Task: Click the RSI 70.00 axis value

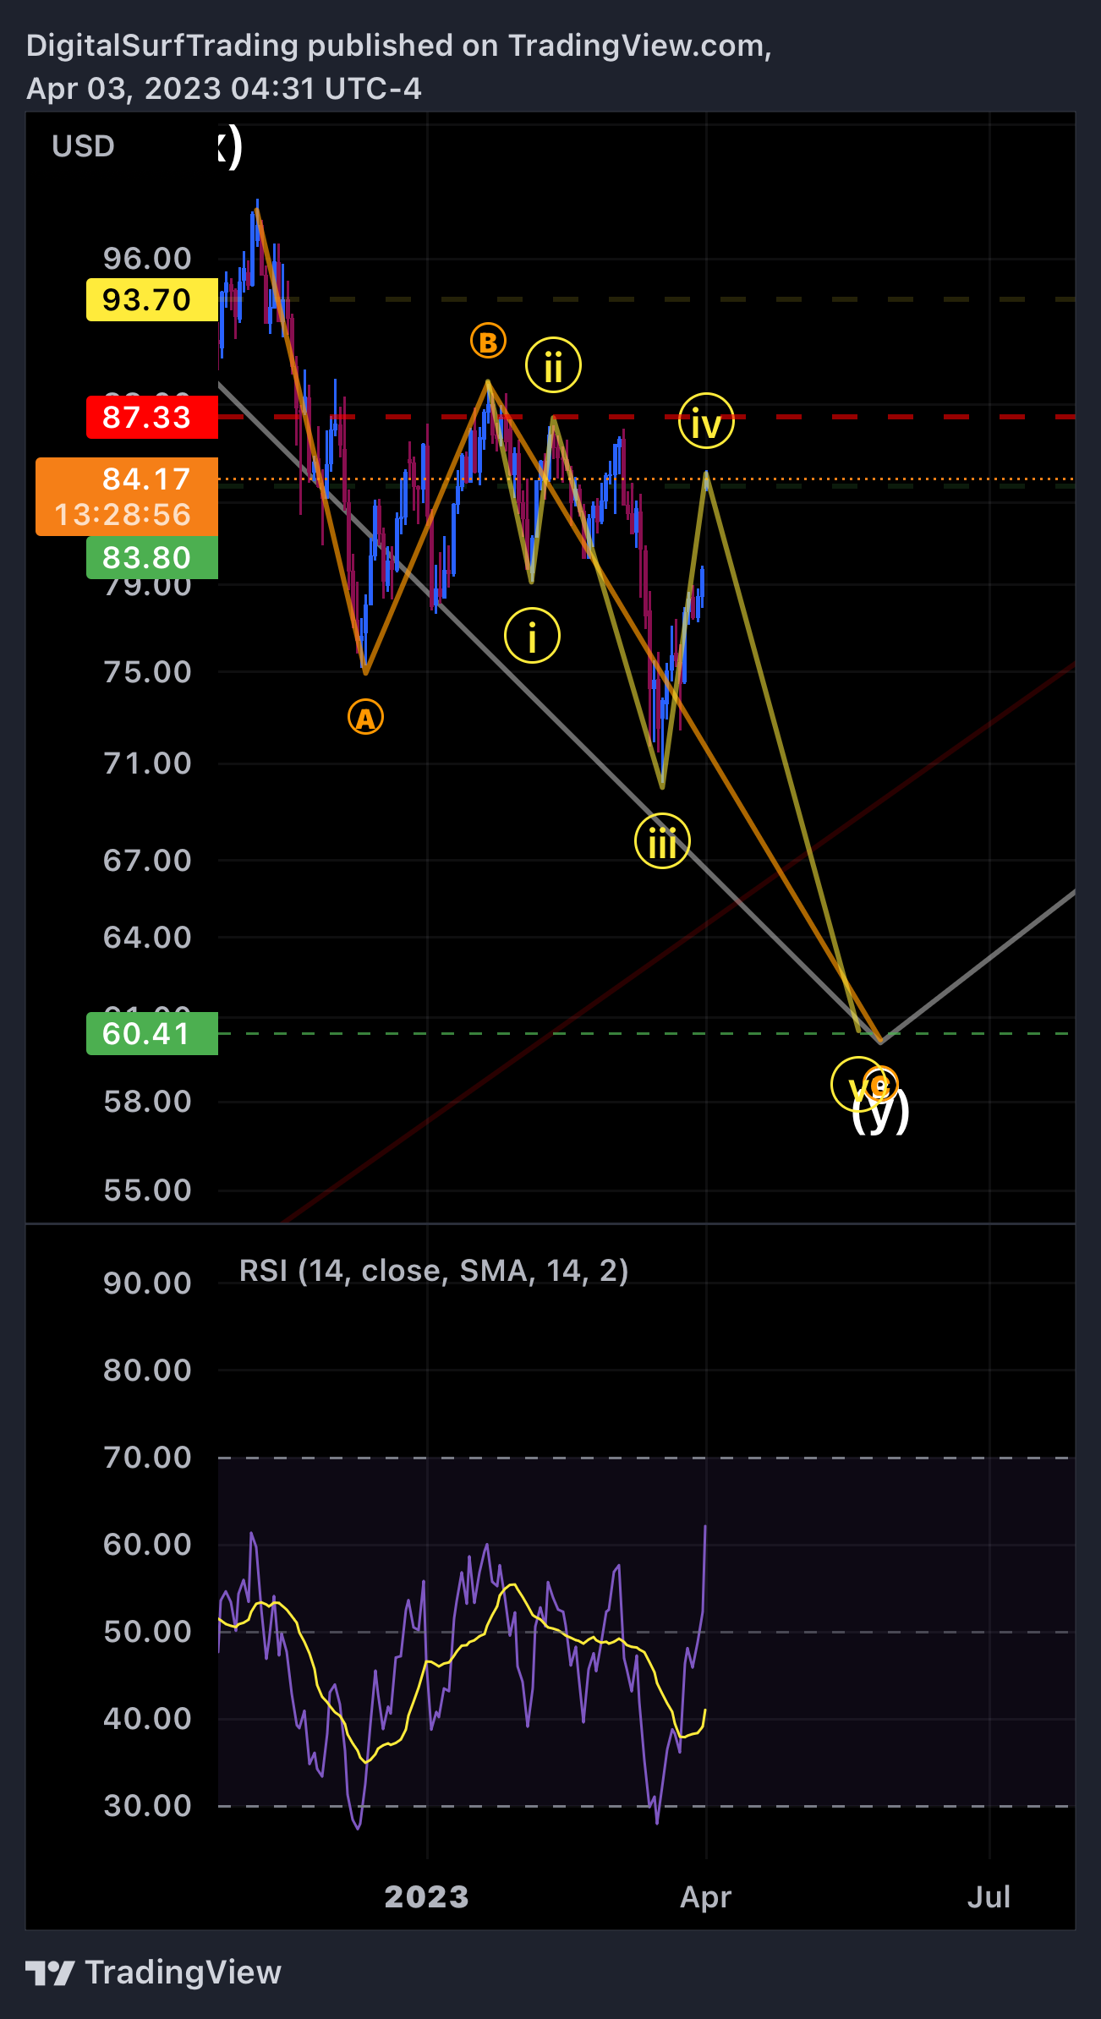Action: click(x=147, y=1458)
